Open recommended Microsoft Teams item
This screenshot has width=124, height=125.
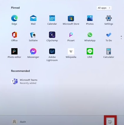(x=24, y=81)
